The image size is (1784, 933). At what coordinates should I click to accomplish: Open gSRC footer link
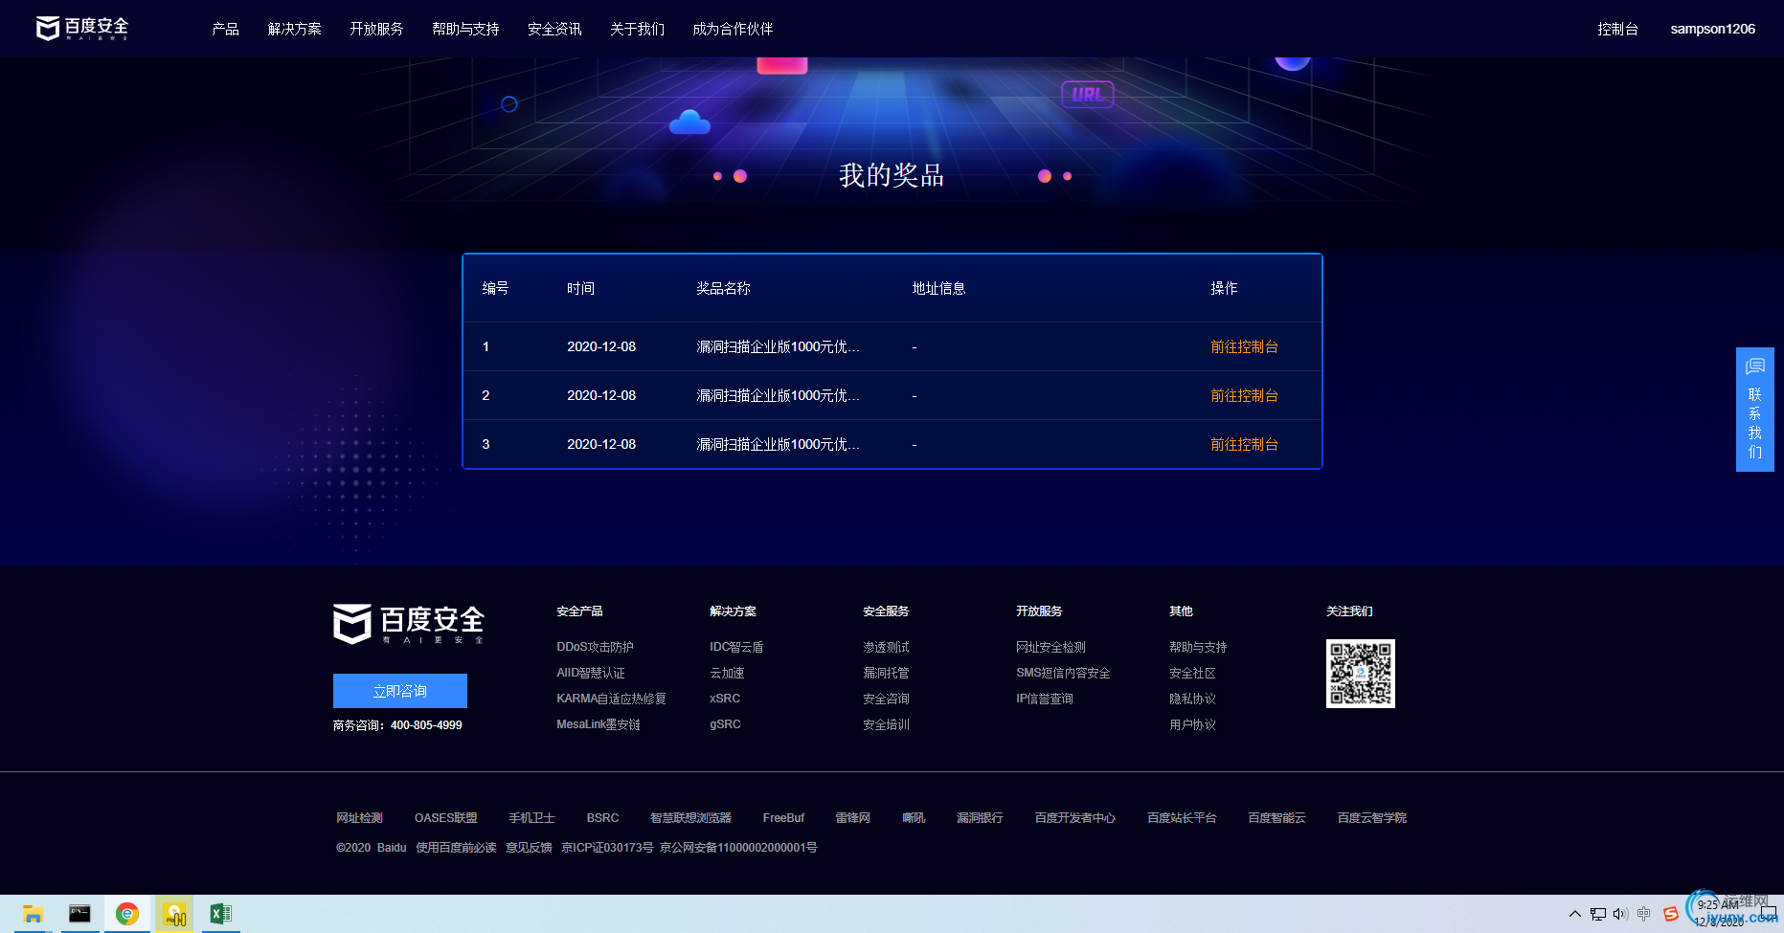click(x=725, y=724)
